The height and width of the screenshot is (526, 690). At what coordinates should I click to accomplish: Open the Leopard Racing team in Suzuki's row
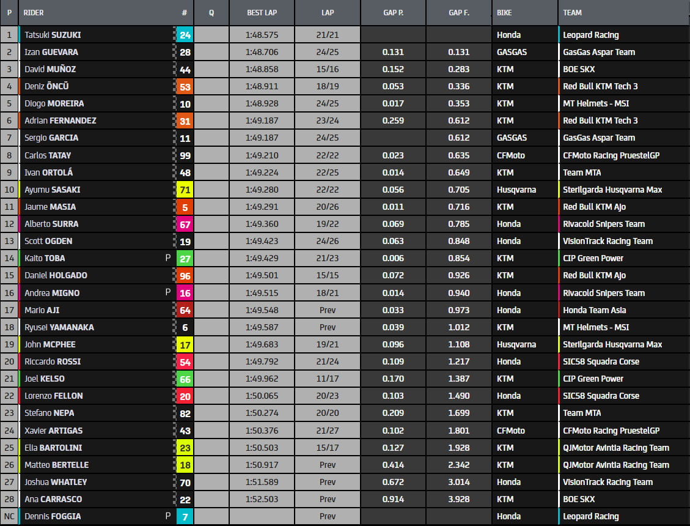pos(590,35)
